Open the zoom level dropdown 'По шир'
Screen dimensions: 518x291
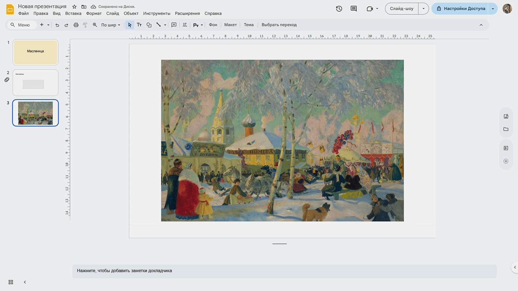[x=111, y=25]
